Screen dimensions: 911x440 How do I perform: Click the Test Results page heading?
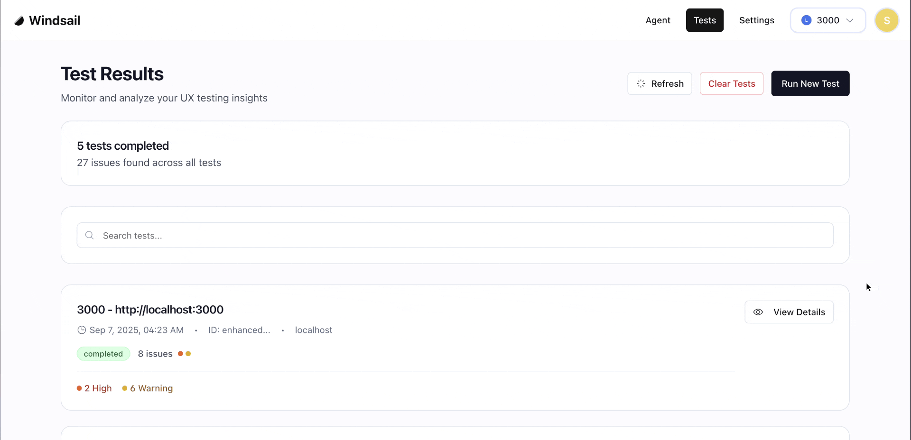click(x=112, y=74)
